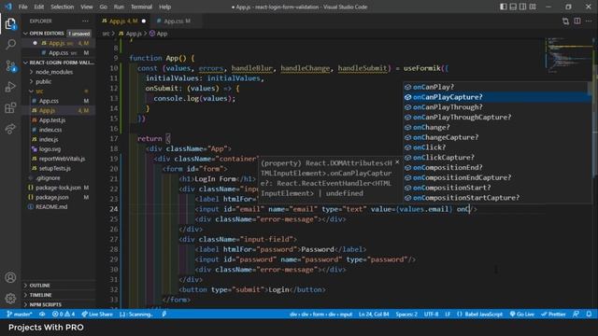Open the Terminal menu
Image resolution: width=598 pixels, height=336 pixels.
(x=141, y=7)
